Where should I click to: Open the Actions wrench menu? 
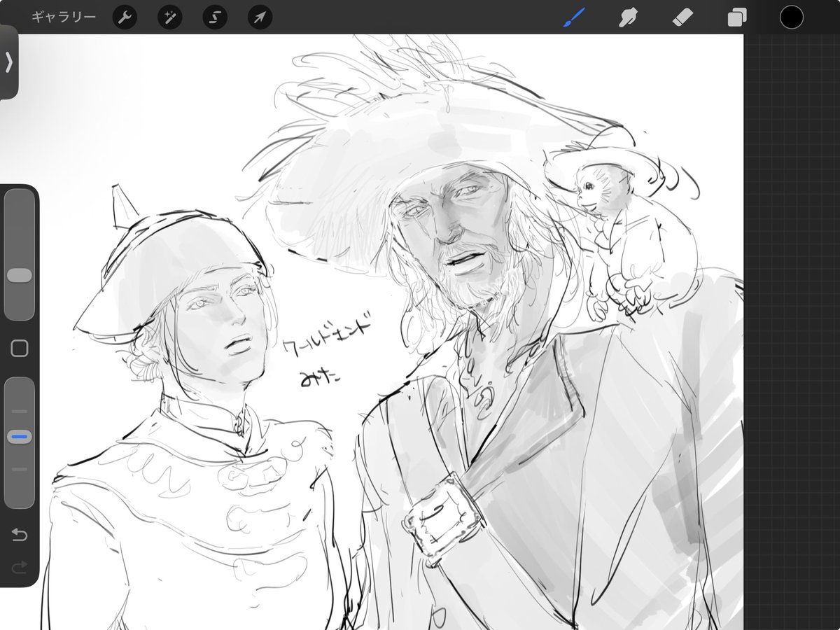[x=125, y=18]
